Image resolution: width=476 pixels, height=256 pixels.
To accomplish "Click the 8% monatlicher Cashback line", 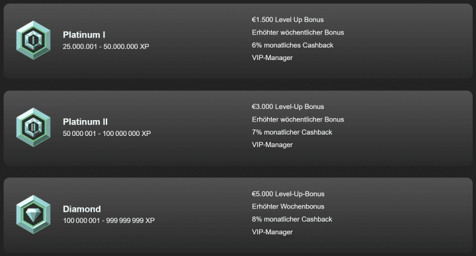I will coord(292,219).
